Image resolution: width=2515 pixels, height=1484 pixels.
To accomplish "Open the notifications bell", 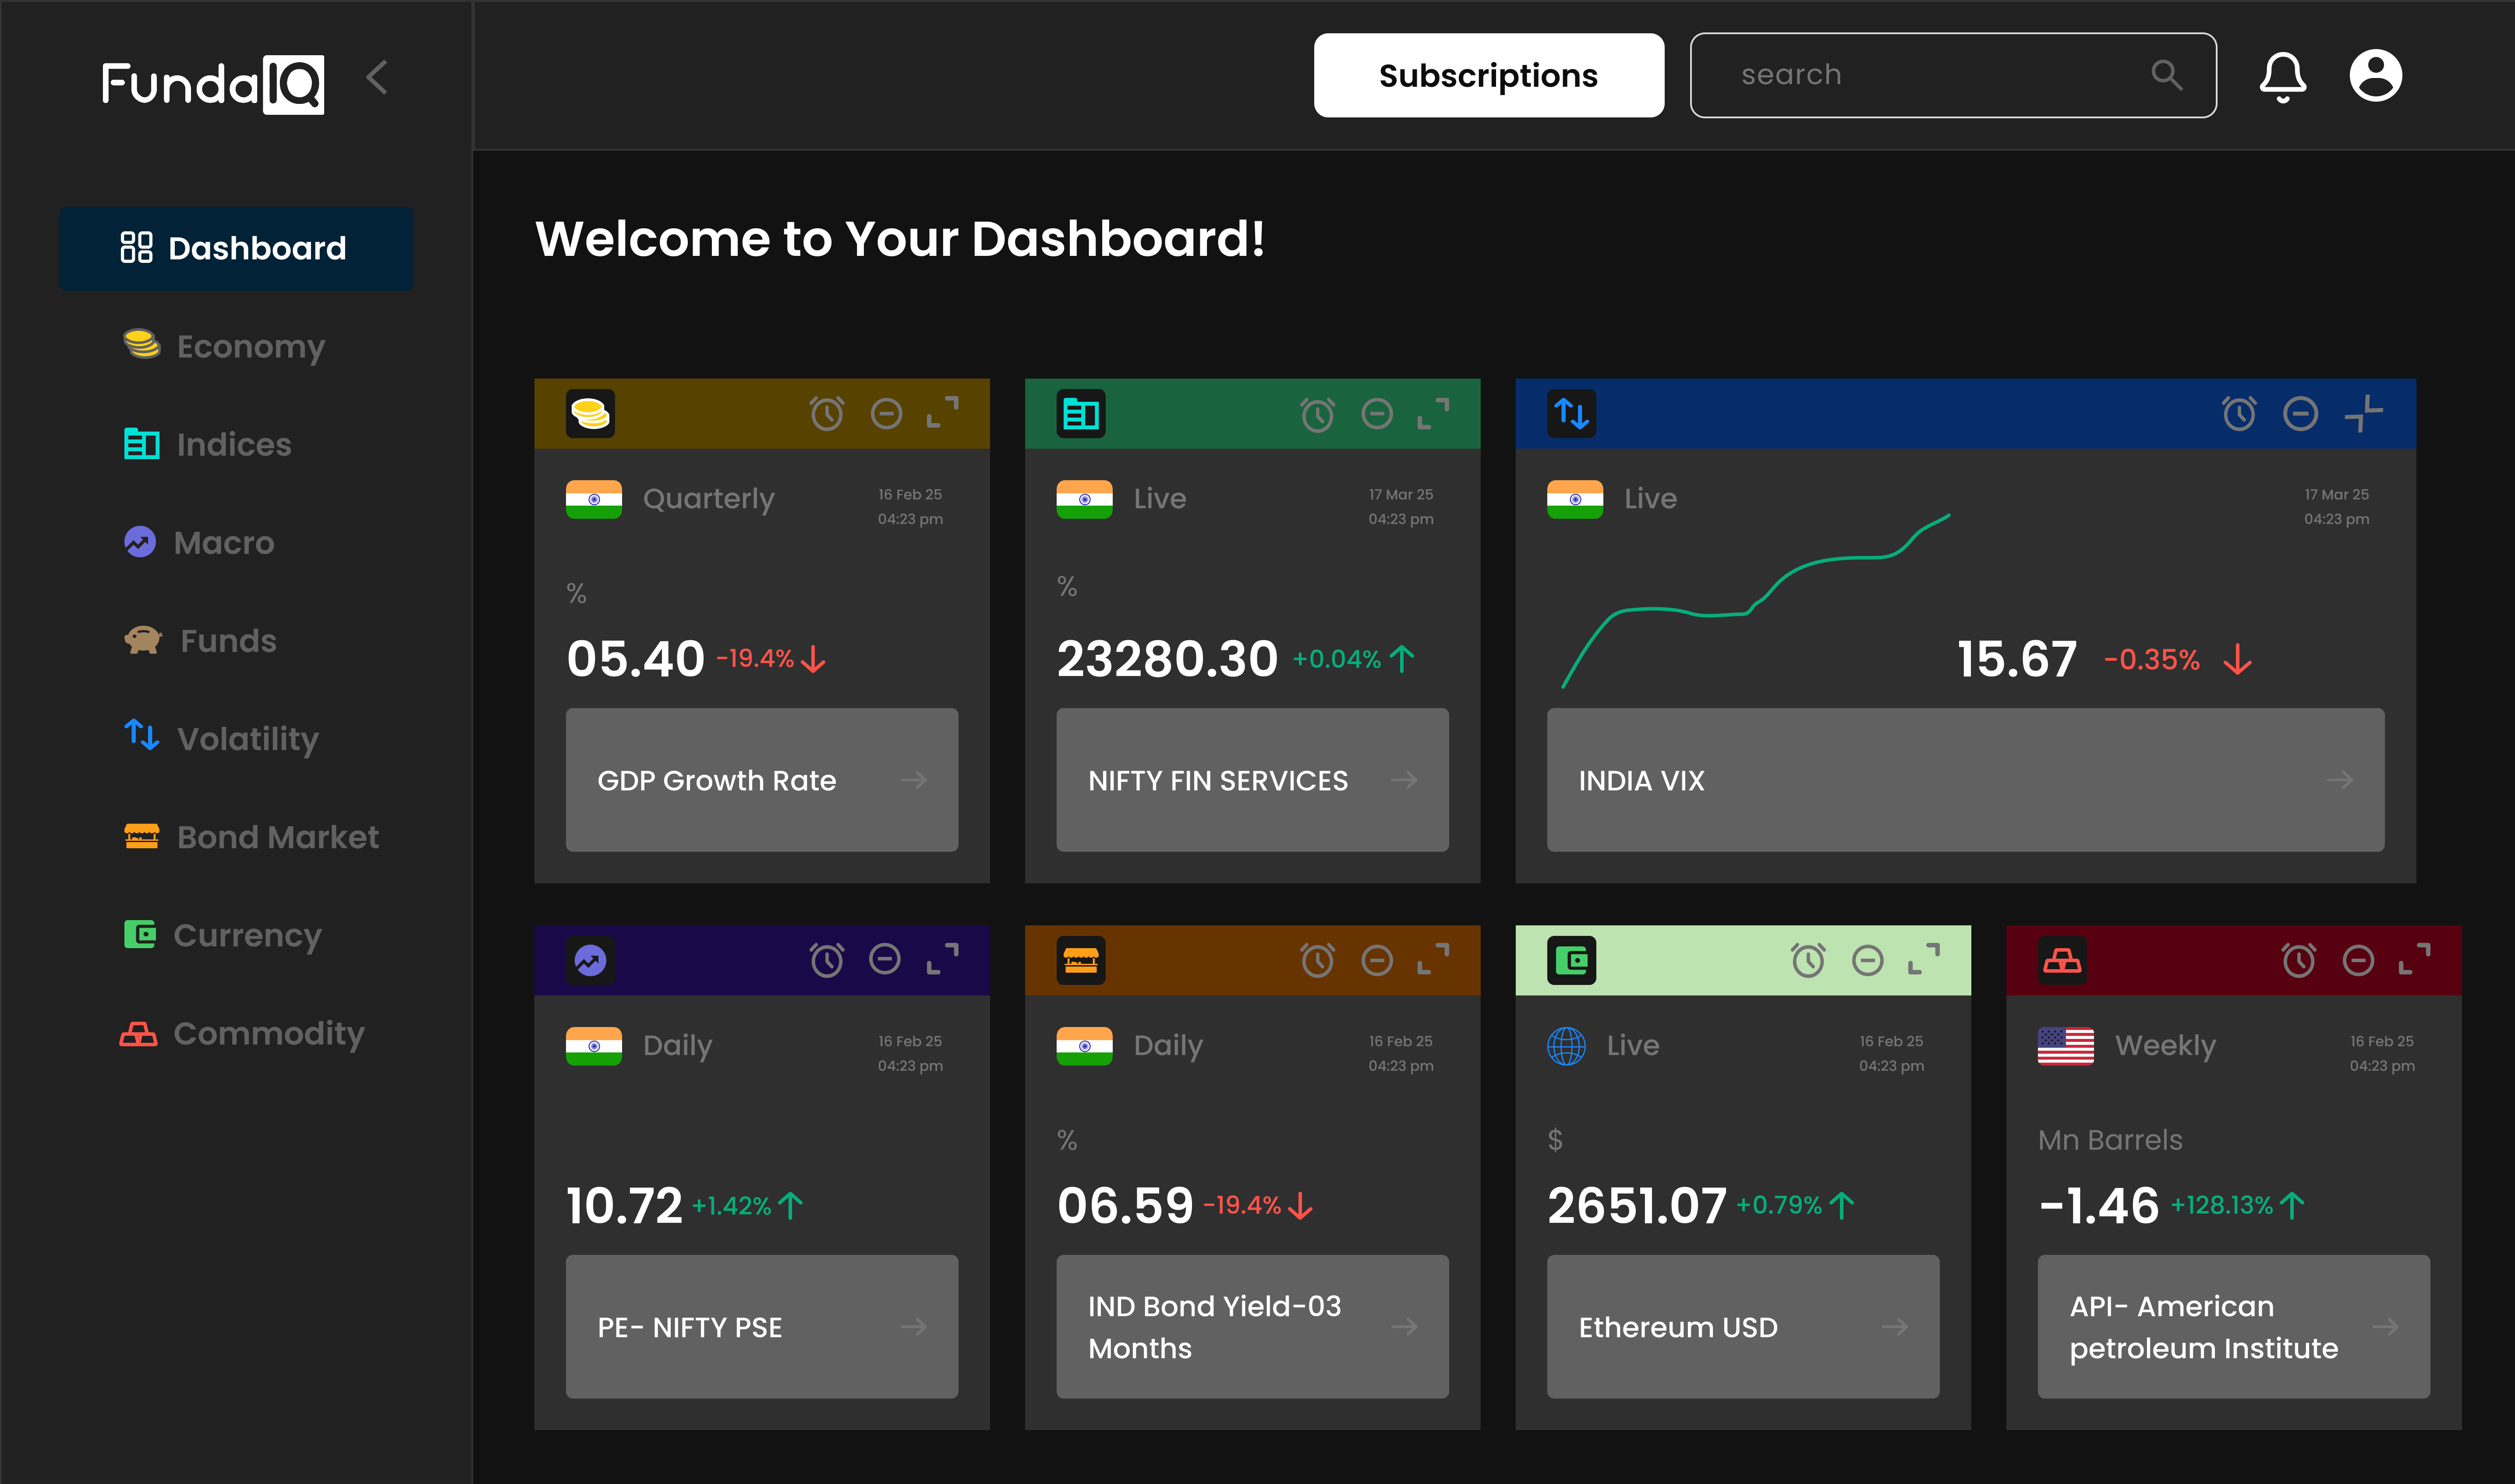I will (2284, 75).
